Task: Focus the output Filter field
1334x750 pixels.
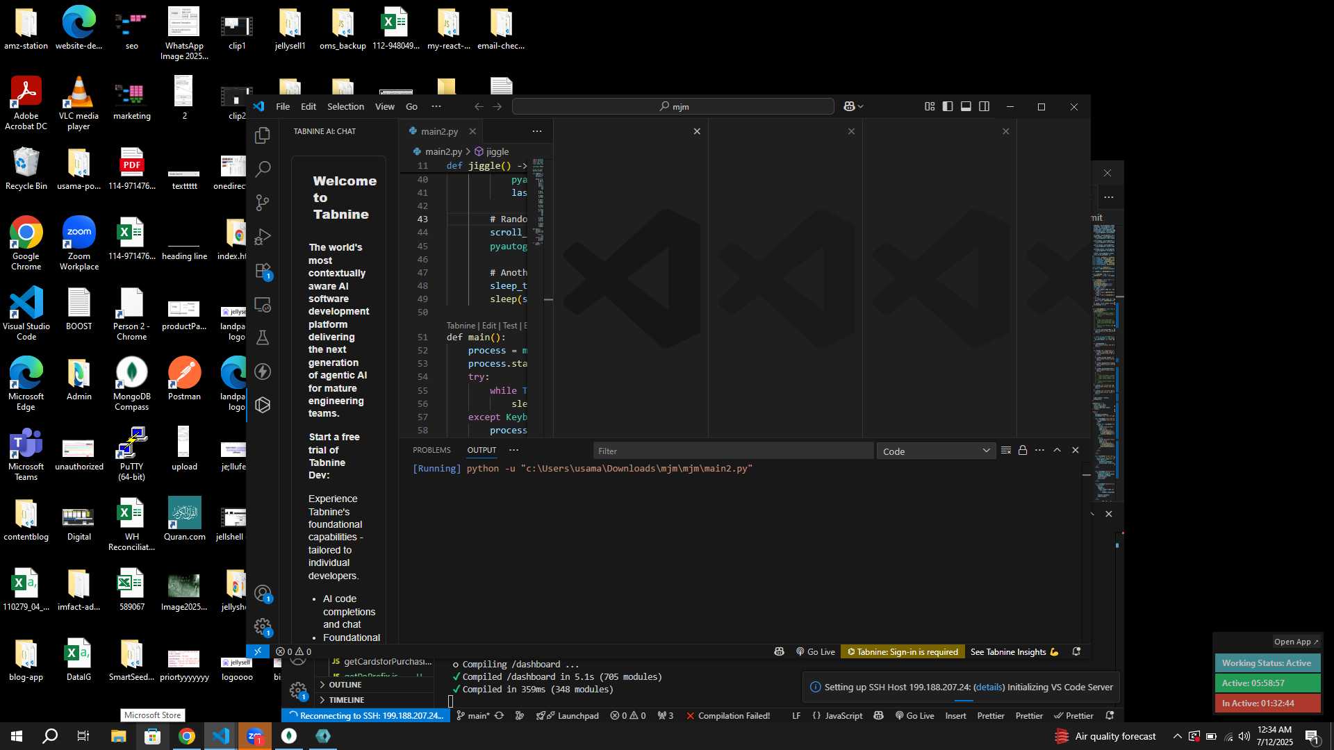Action: click(733, 451)
